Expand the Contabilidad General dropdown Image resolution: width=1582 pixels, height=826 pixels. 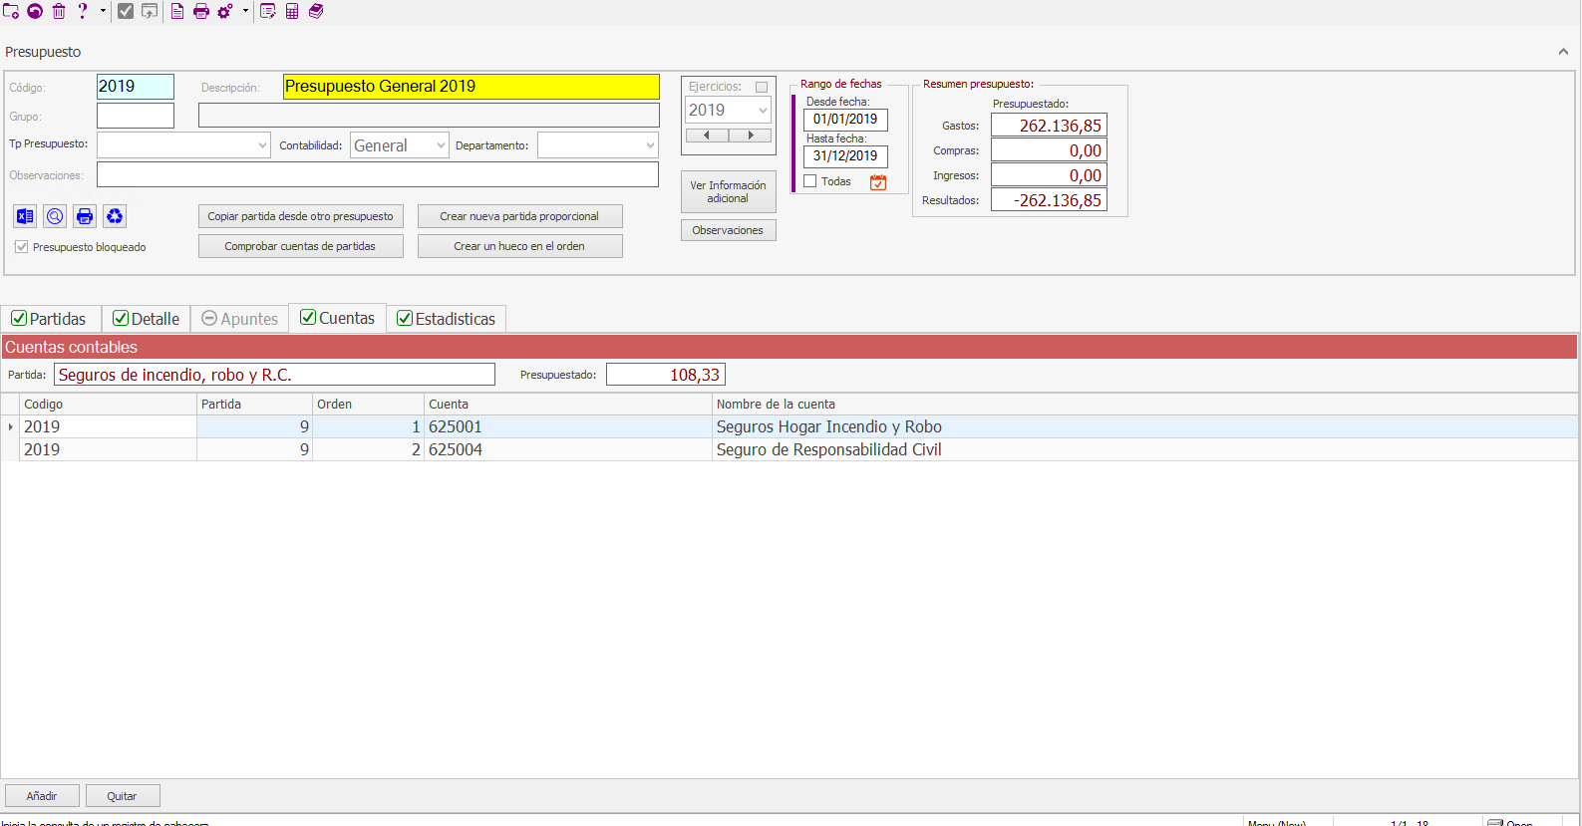tap(440, 145)
